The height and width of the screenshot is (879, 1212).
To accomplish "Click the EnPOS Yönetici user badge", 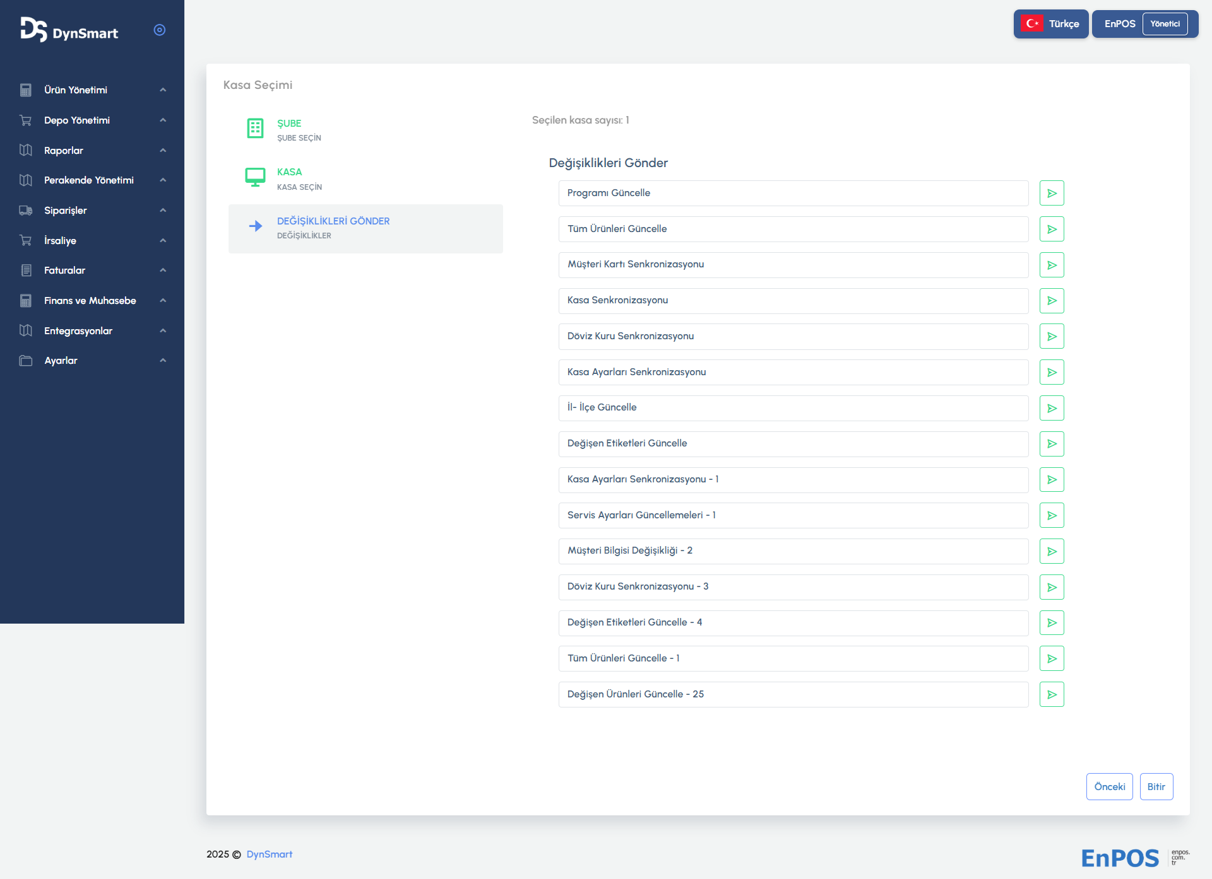I will (x=1144, y=24).
